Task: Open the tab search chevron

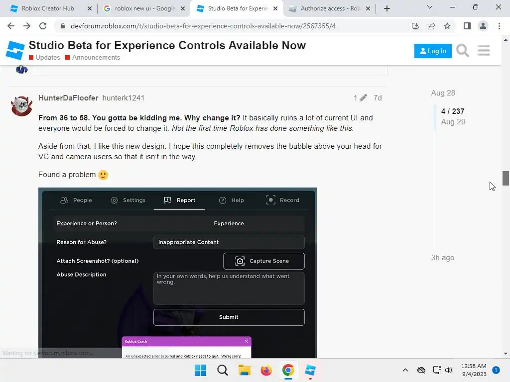Action: coord(430,7)
